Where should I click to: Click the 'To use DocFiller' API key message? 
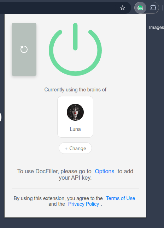click(x=75, y=174)
